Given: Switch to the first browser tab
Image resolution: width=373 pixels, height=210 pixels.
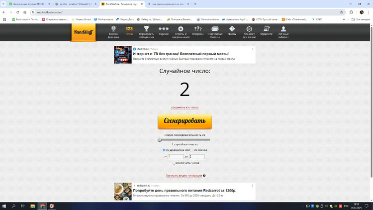Looking at the screenshot, I should pos(27,4).
